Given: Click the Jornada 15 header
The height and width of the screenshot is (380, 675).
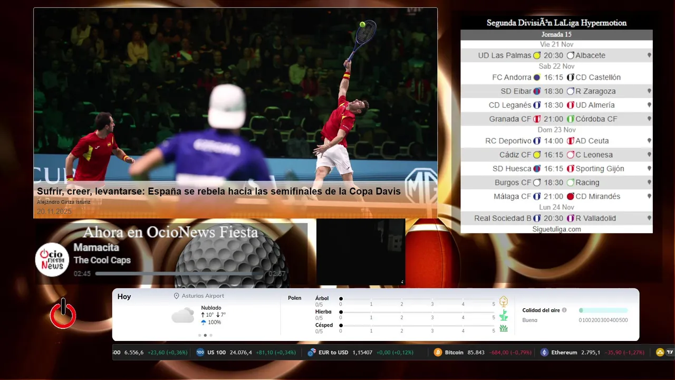Looking at the screenshot, I should [x=556, y=35].
